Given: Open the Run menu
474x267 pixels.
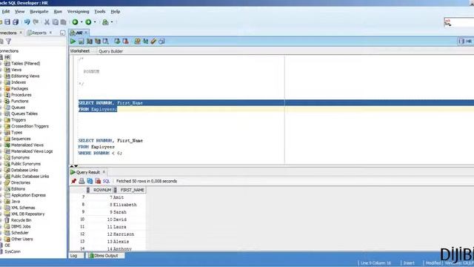Looking at the screenshot, I should pyautogui.click(x=58, y=12).
